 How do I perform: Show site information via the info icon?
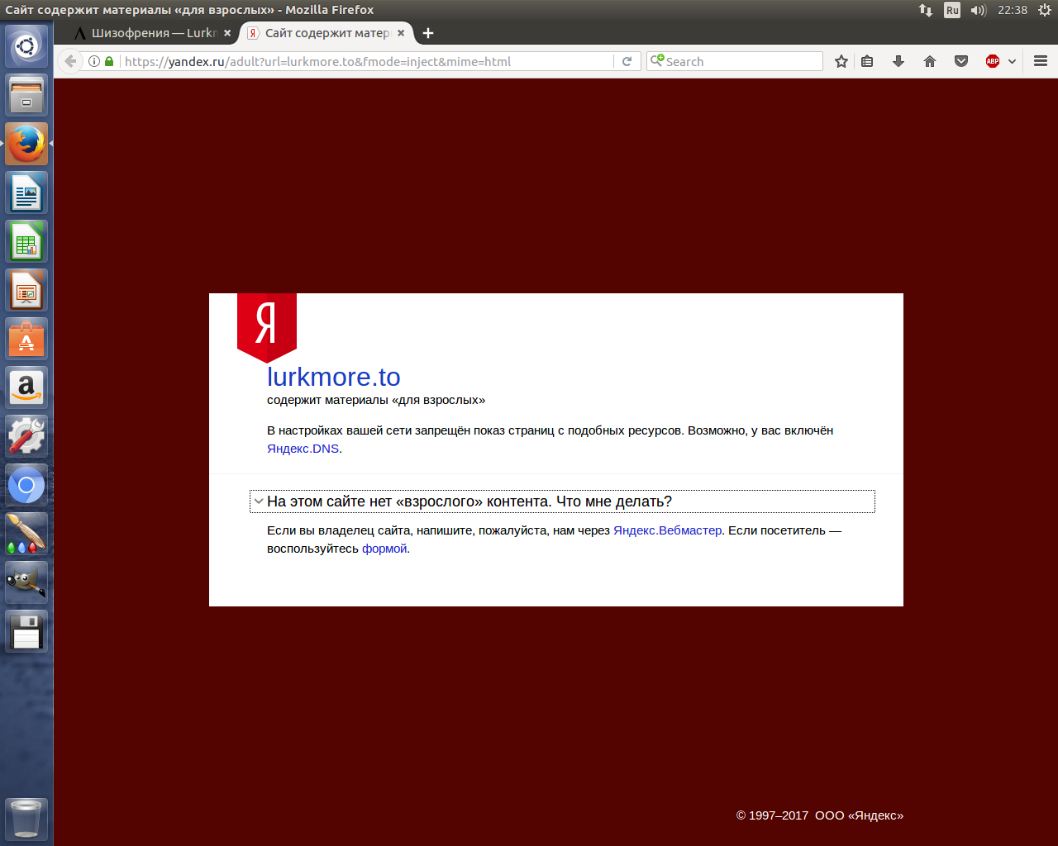tap(94, 61)
